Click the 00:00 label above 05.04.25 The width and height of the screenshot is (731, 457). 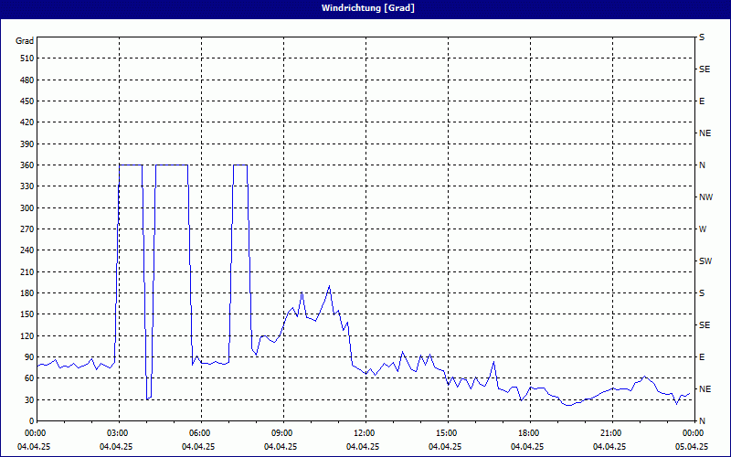tap(694, 433)
